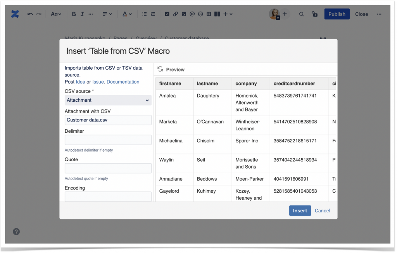Insert an emoji from the toolbar

(200, 14)
